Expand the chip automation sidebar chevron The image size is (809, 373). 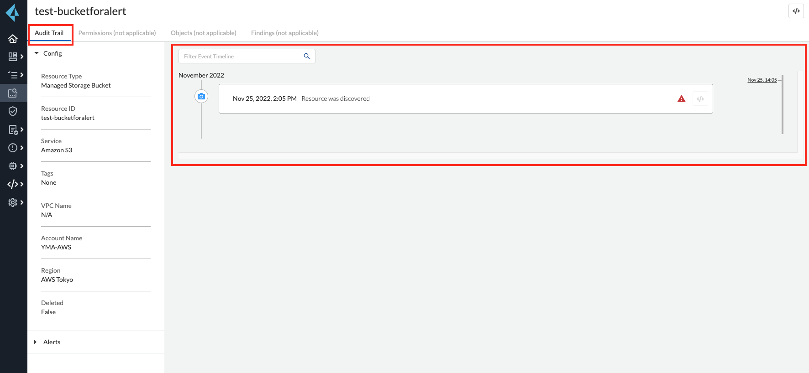click(21, 166)
